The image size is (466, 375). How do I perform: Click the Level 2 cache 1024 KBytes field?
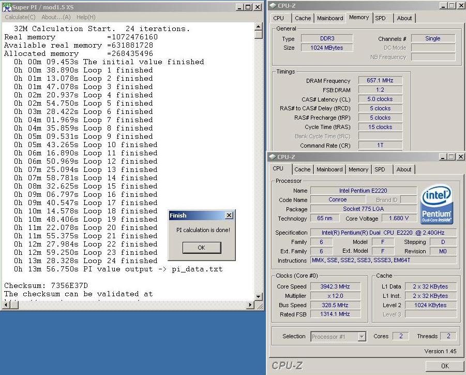tap(430, 305)
